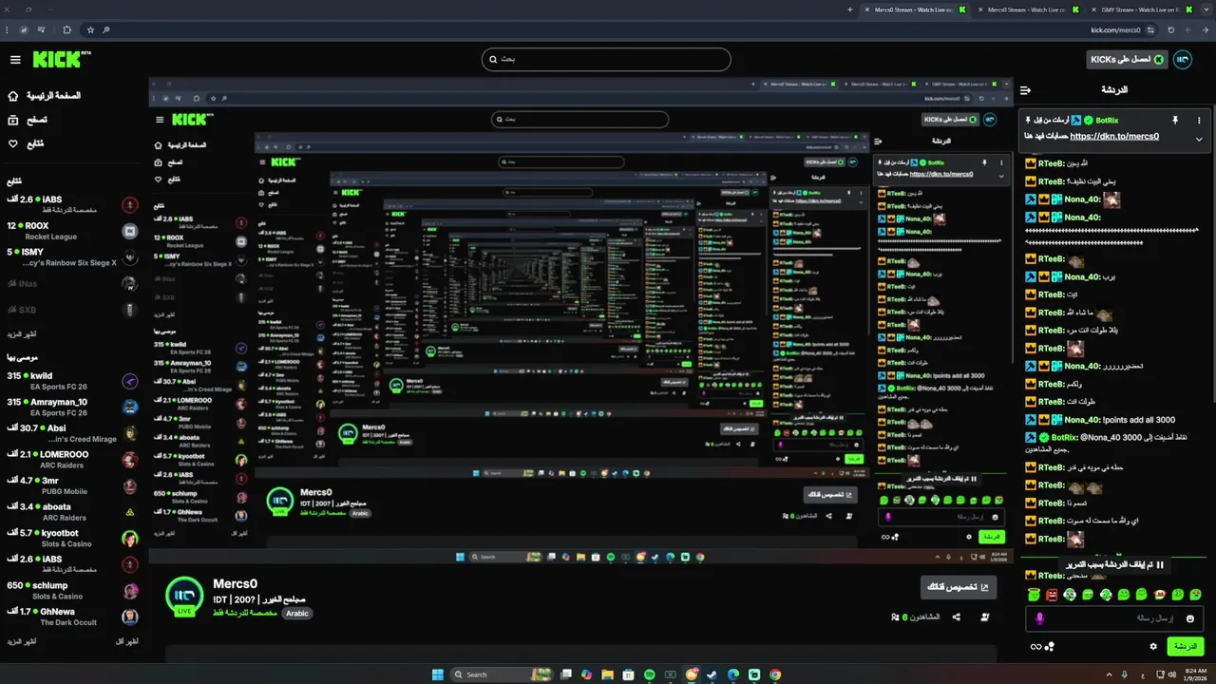Open File Explorer from taskbar

(607, 674)
